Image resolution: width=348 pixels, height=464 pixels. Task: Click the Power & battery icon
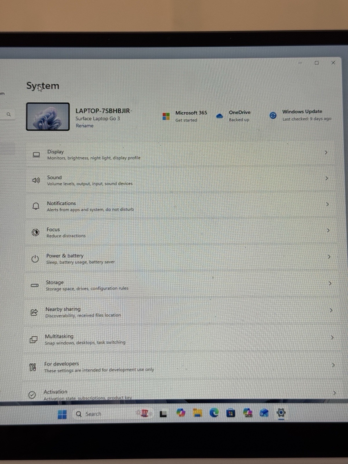pyautogui.click(x=35, y=259)
